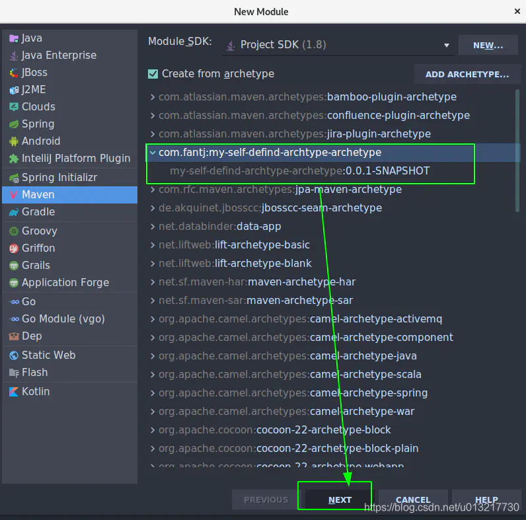Click the IntelliJ Platform Plugin puzzle icon

14,159
